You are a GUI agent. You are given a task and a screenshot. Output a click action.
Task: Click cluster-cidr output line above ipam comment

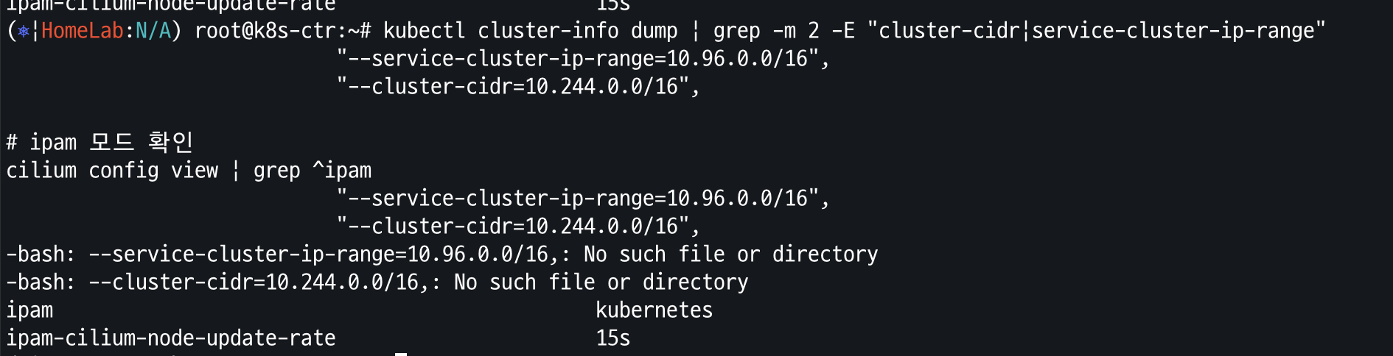(x=518, y=87)
